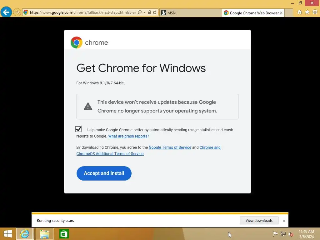Click the search magnifier in address bar
This screenshot has width=320, height=240.
coord(140,12)
